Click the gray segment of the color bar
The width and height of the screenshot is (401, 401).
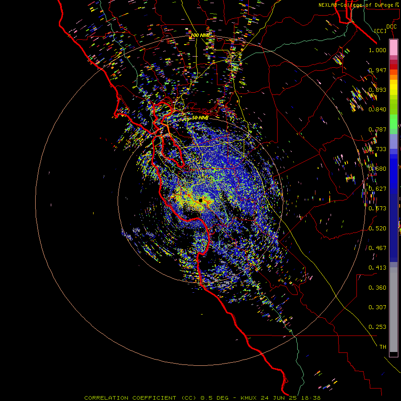coord(393,310)
